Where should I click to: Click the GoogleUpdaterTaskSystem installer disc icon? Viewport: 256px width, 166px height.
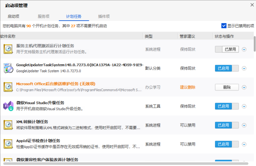click(x=8, y=68)
